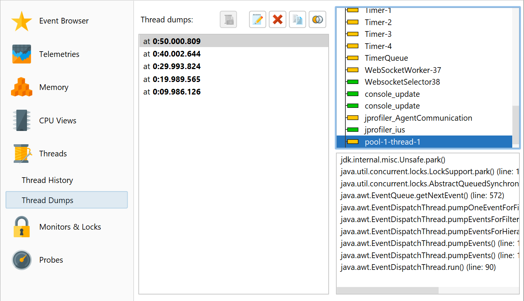
Task: Click the thread tree vertical scrollbar
Action: 516,125
